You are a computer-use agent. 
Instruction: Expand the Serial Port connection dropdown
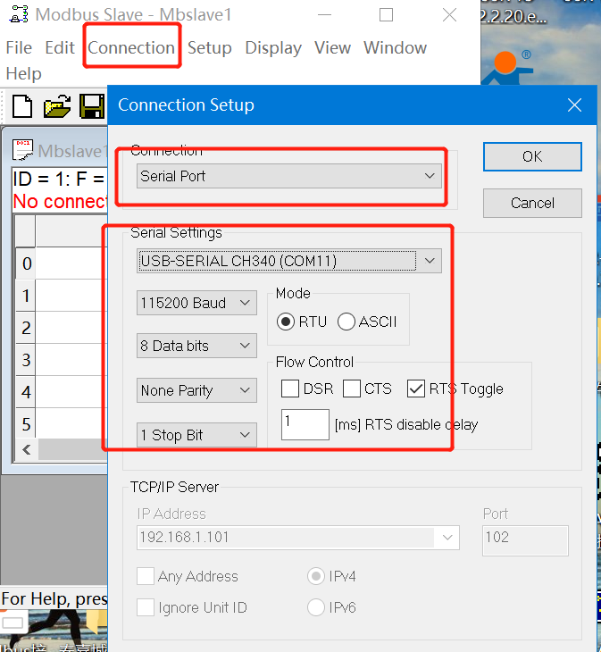430,176
